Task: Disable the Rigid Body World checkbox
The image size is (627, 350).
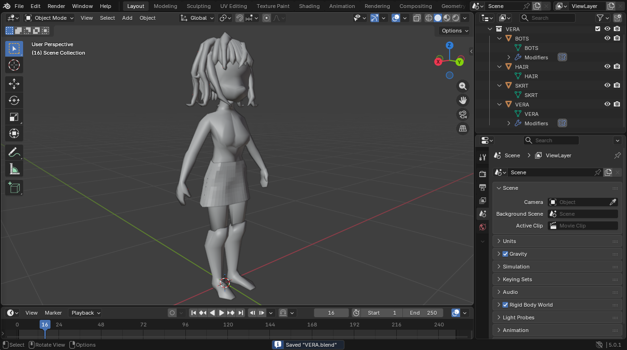Action: point(505,305)
